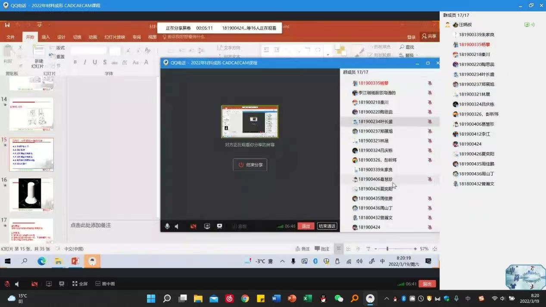Open WeChat from the Windows taskbar
This screenshot has height=307, width=546.
[x=339, y=298]
